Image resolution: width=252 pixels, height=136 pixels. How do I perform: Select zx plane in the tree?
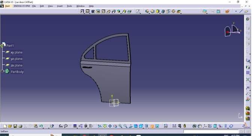coord(16,65)
